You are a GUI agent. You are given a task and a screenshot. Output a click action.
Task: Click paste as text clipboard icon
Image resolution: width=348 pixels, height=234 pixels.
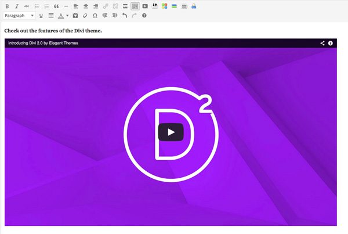[x=75, y=16]
